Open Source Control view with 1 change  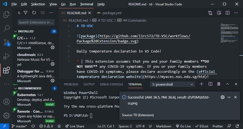tap(6, 42)
